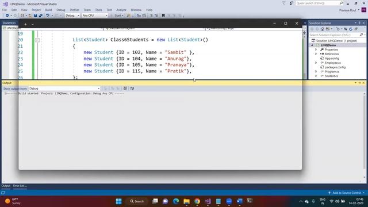Open the Any CPU platform dropdown

point(106,16)
